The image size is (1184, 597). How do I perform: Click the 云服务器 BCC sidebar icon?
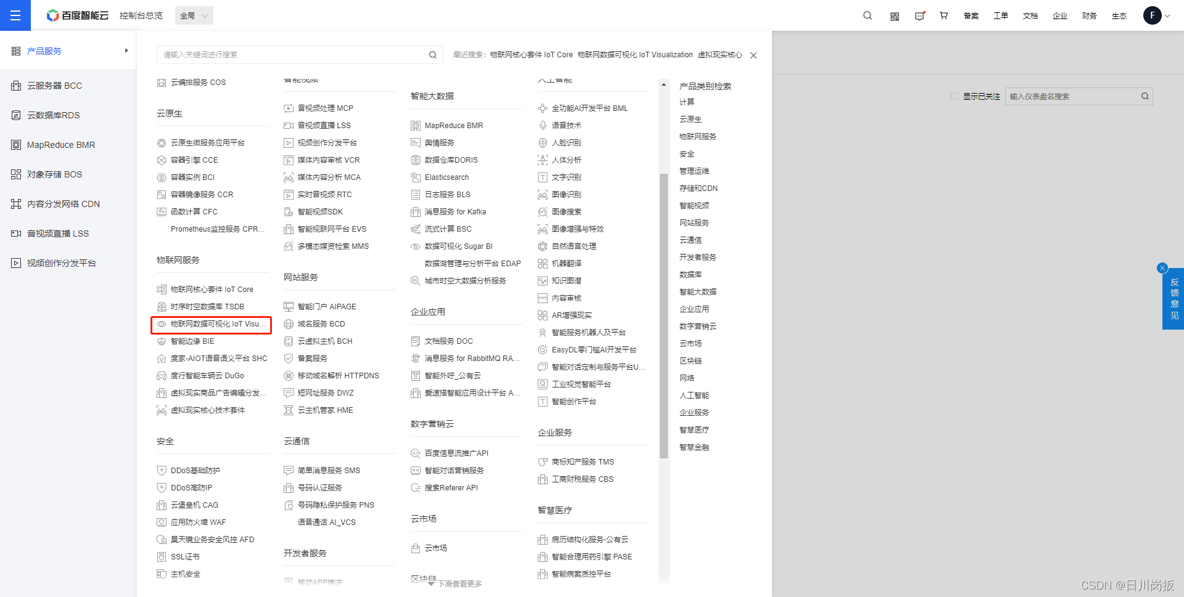click(x=16, y=86)
